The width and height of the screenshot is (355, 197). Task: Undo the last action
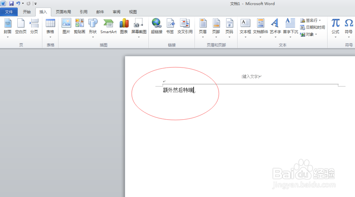pyautogui.click(x=18, y=4)
